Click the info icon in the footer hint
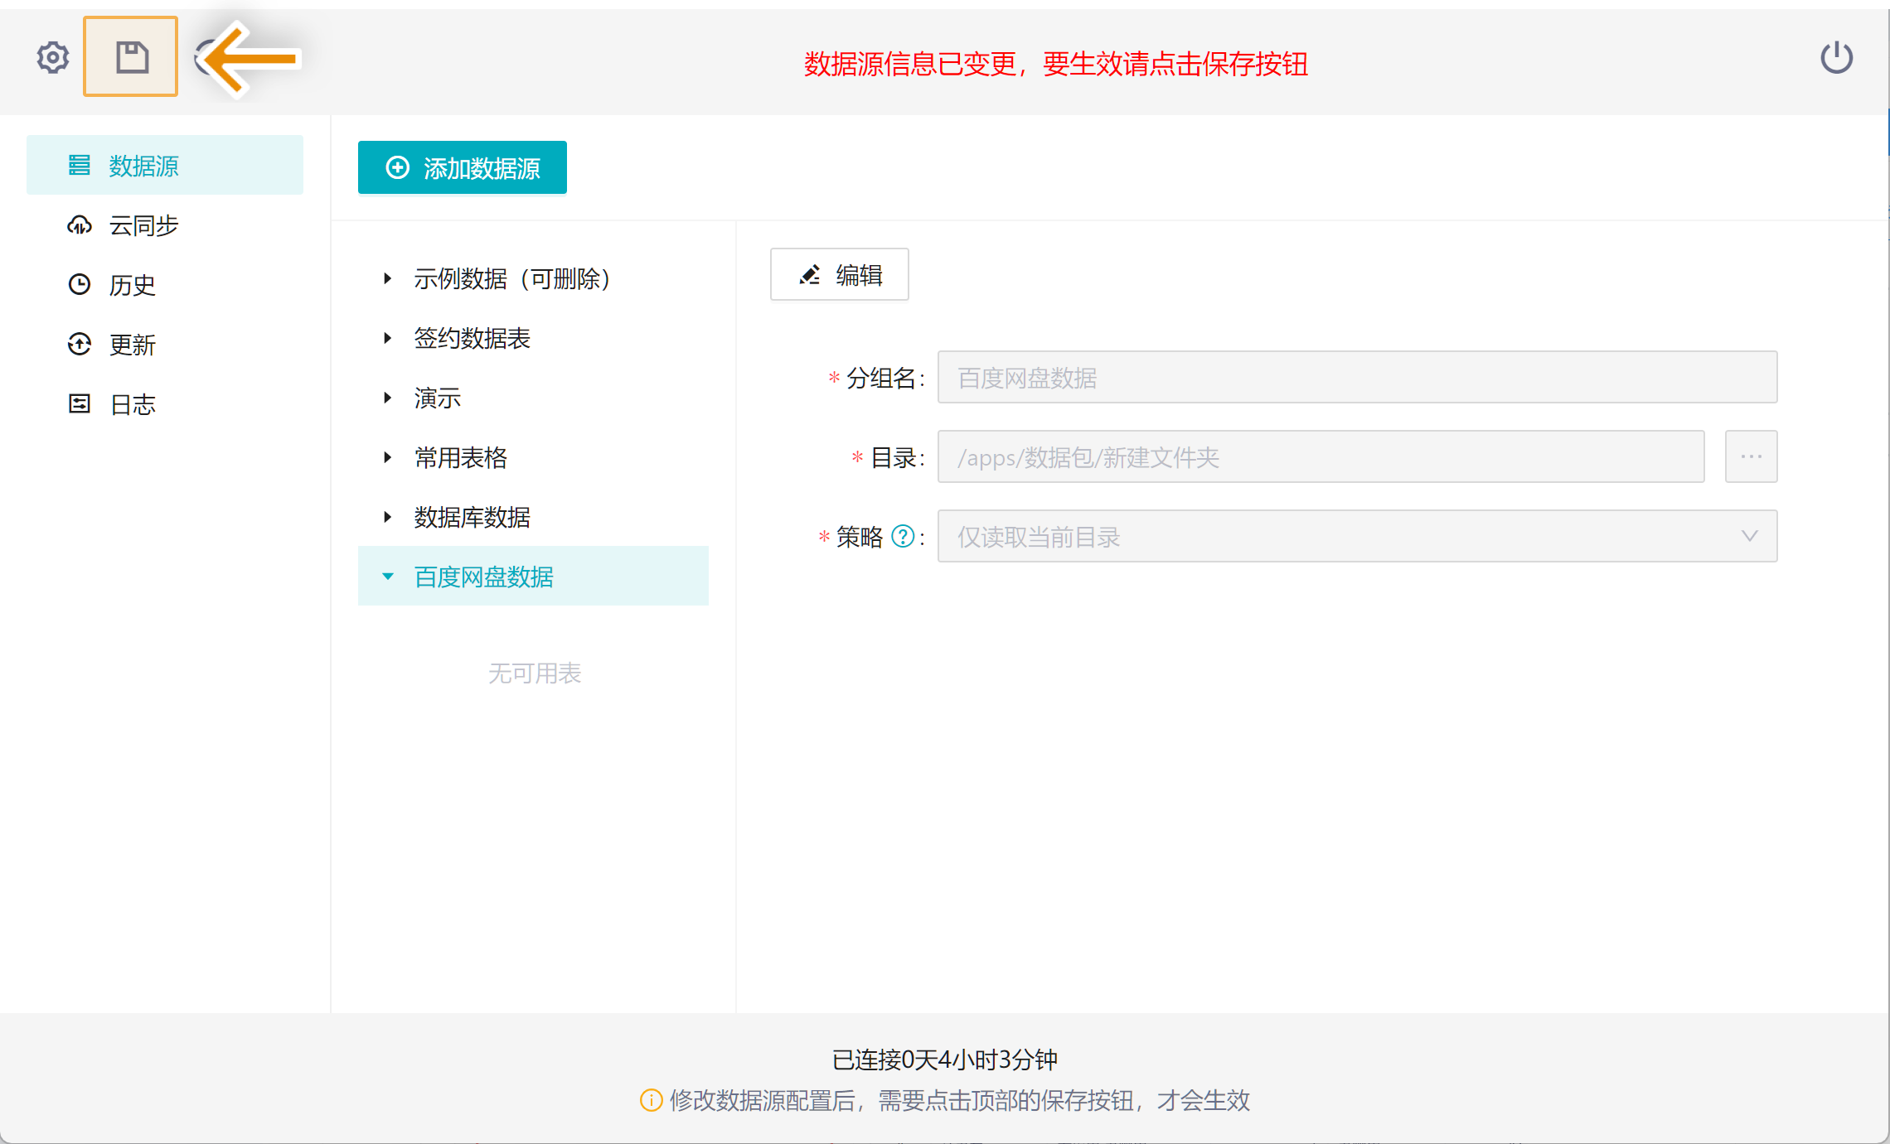The height and width of the screenshot is (1144, 1890). pos(651,1100)
